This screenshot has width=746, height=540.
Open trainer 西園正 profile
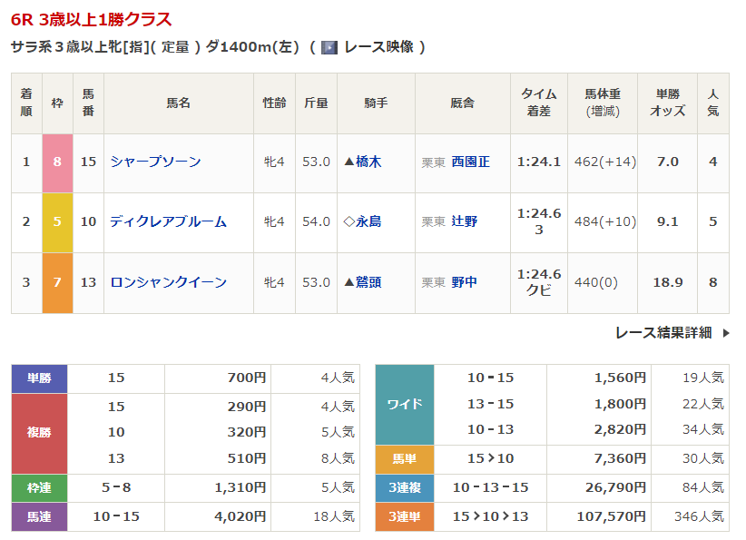(470, 162)
